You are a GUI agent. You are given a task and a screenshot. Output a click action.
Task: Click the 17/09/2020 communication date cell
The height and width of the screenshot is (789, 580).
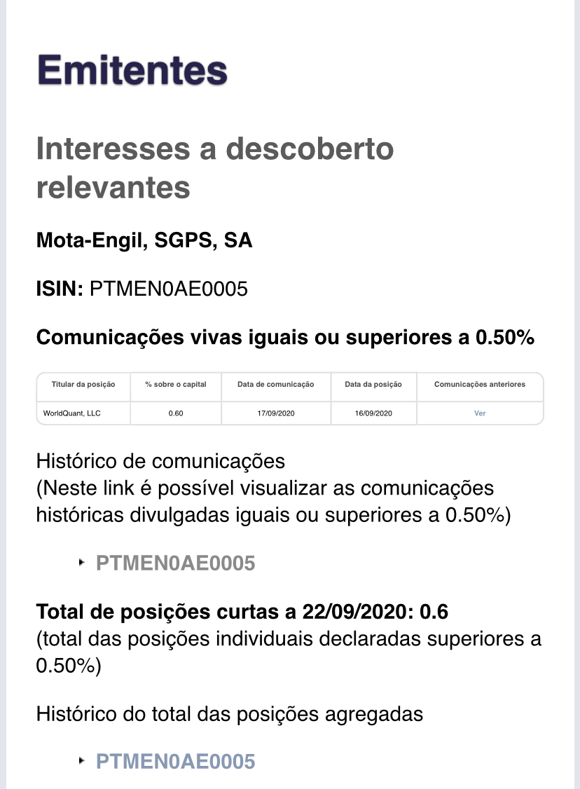pyautogui.click(x=275, y=413)
